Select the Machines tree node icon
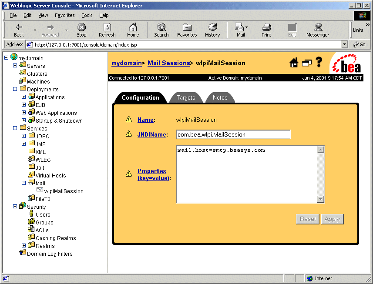Screen dimensions: 373x284 pyautogui.click(x=23, y=80)
